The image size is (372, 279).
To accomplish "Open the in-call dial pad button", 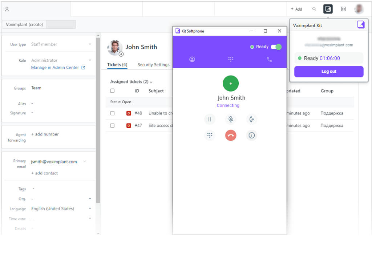I will click(210, 136).
